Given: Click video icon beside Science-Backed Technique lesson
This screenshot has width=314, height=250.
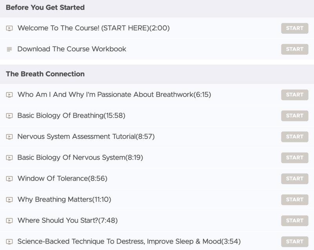Looking at the screenshot, I should [x=9, y=242].
